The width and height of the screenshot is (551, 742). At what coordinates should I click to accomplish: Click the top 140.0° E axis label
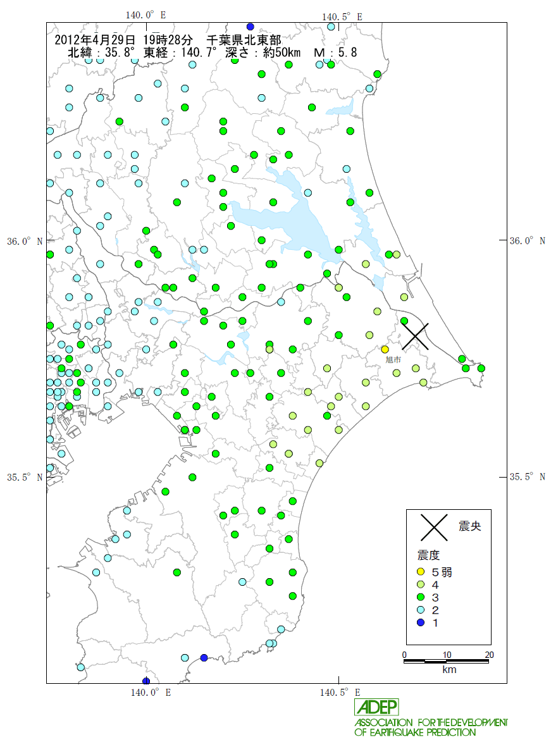[145, 15]
